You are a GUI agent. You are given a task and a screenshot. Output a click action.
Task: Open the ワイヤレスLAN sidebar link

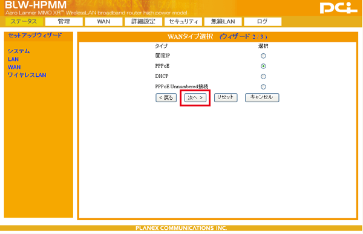click(27, 75)
